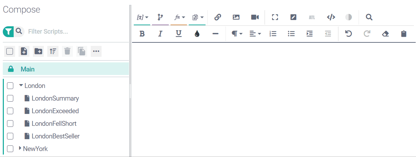
Task: Check the NewYork folder checkbox
Action: coord(10,149)
